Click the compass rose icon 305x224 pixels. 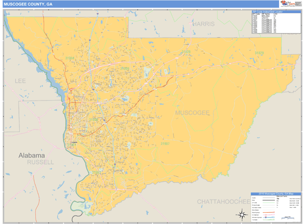[242, 215]
